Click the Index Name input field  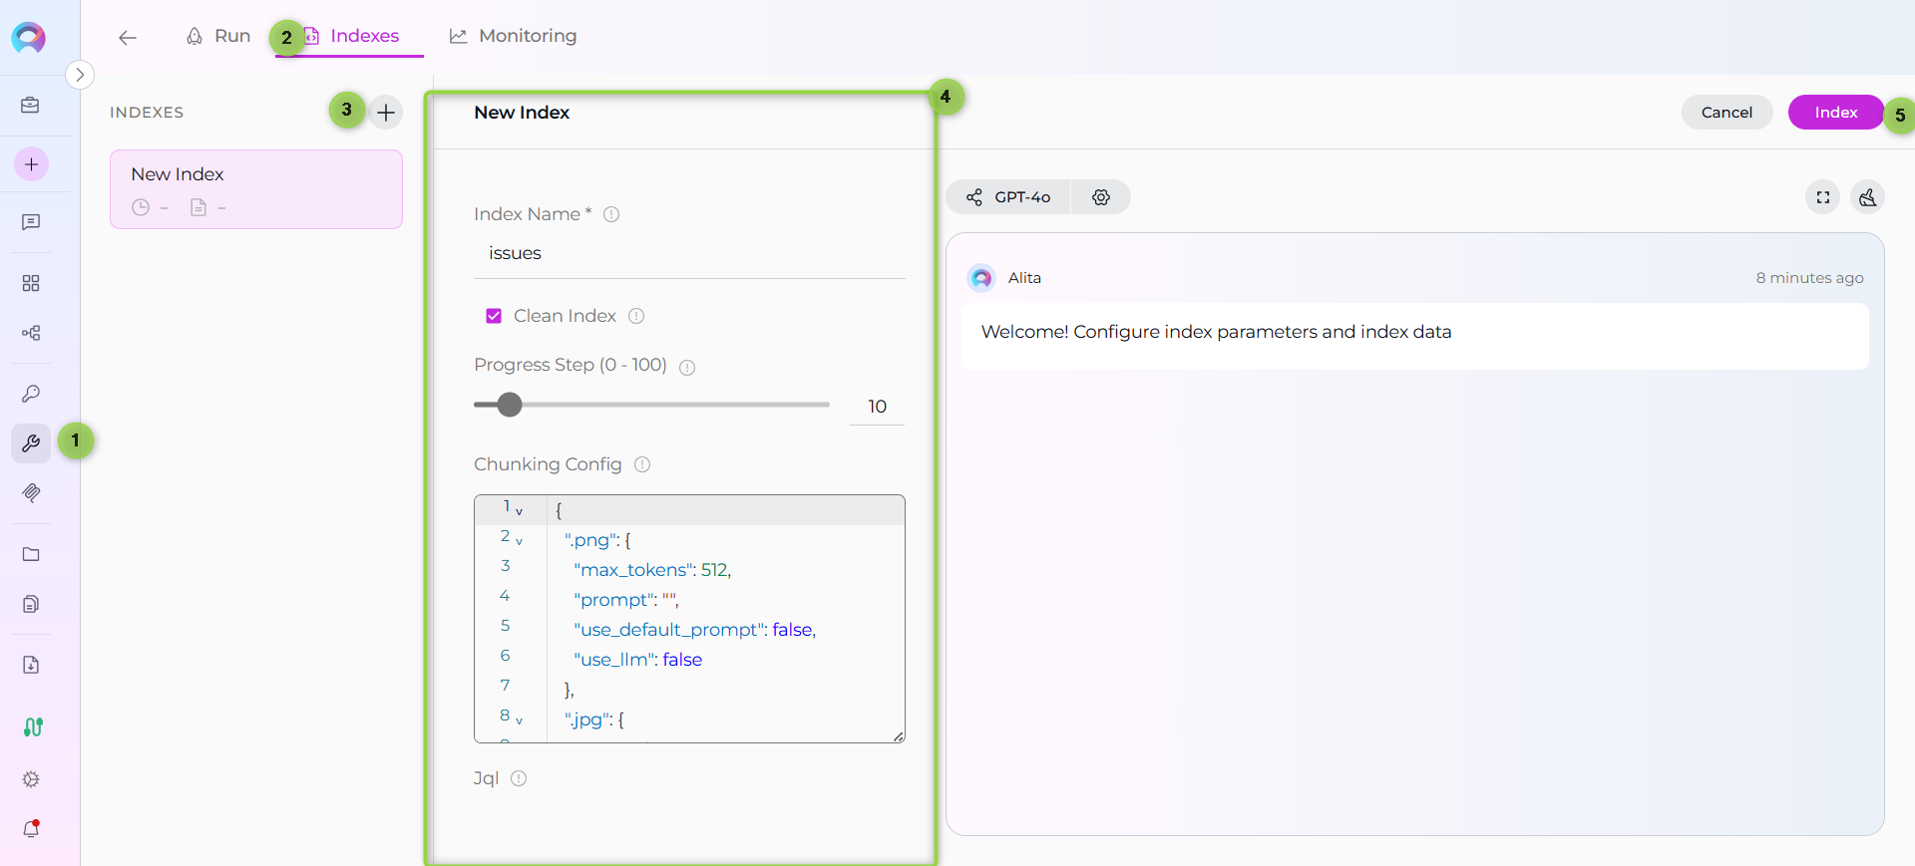point(688,254)
